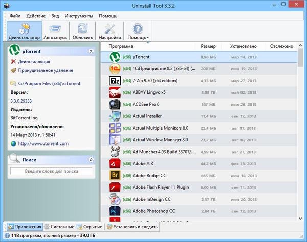307x242 pixels.
Task: Click the Adobe Photoshop CC icon
Action: pos(115,211)
